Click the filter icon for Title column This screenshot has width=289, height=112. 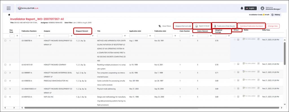coord(125,36)
